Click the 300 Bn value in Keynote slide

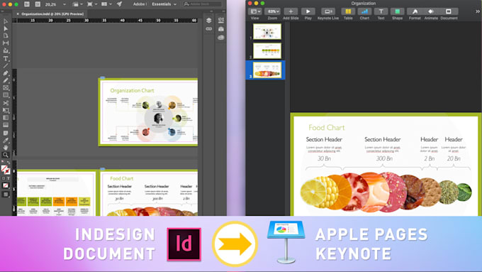click(384, 158)
